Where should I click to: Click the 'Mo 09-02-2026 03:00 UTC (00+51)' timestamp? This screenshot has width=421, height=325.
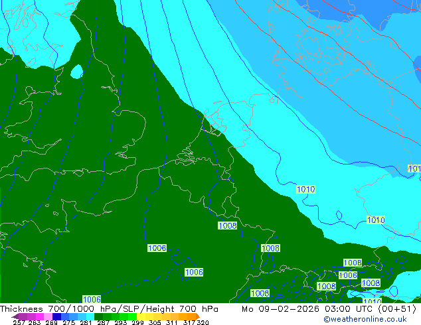[x=329, y=309]
